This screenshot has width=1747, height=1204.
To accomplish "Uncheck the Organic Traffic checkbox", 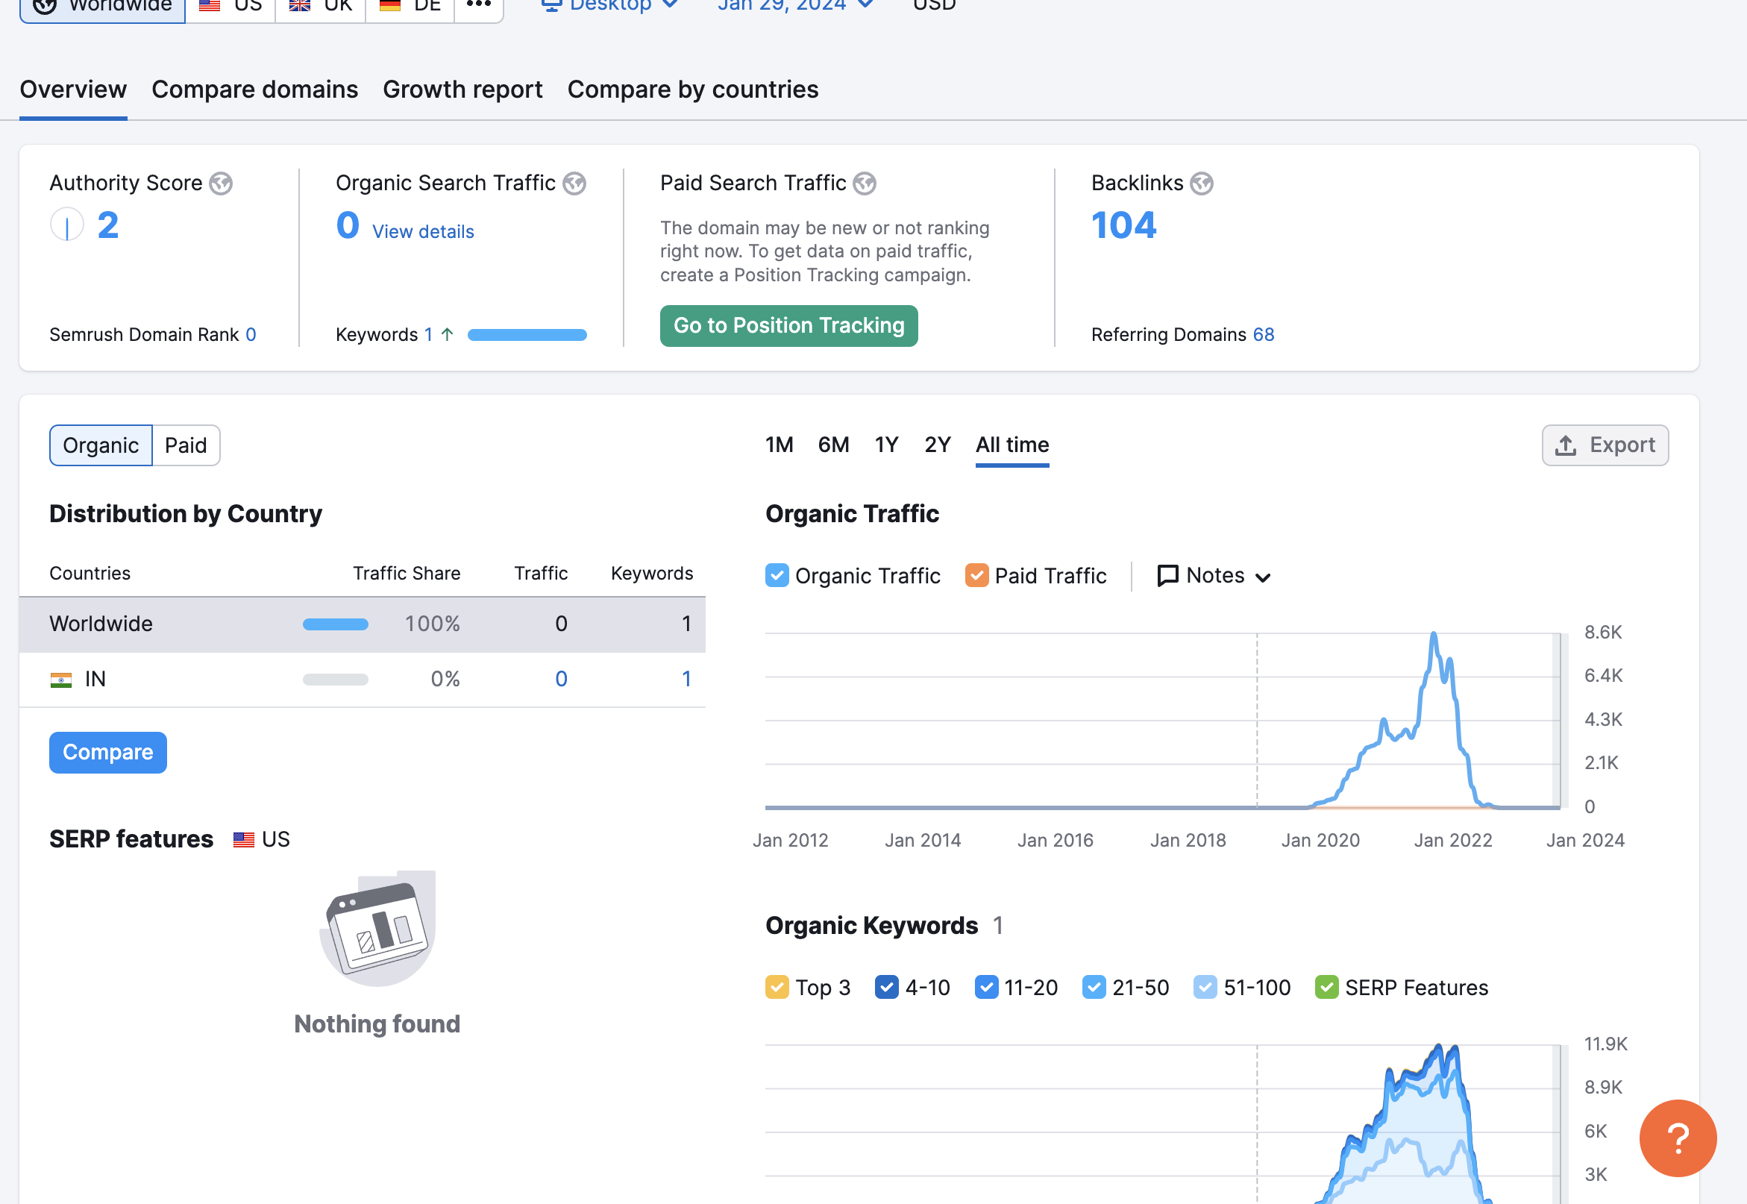I will click(x=777, y=576).
